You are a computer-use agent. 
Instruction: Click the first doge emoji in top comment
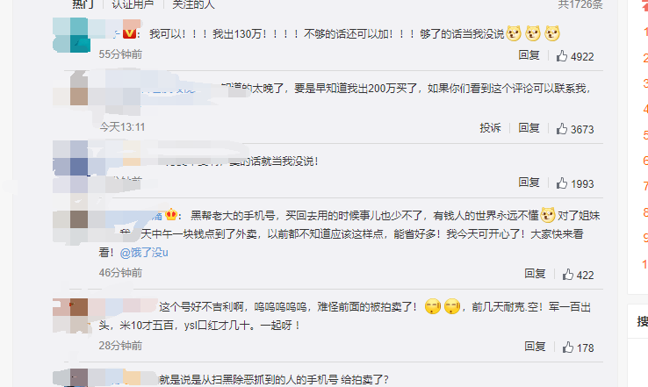coord(514,33)
